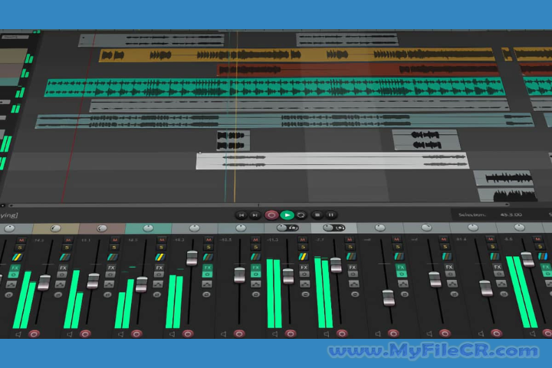Solo the teal mixer strip
This screenshot has height=368, width=552.
coord(162,248)
